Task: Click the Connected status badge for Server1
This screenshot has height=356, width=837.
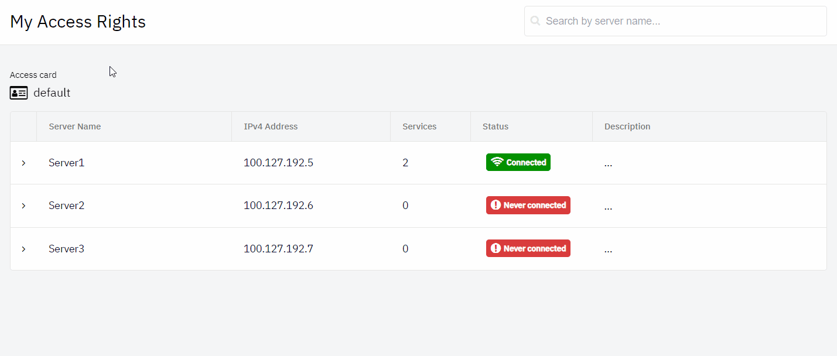Action: click(518, 162)
